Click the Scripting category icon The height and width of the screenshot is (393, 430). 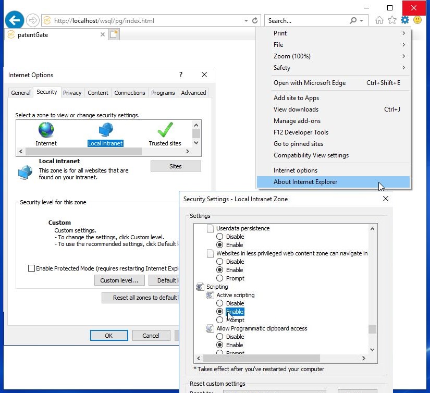(x=200, y=287)
